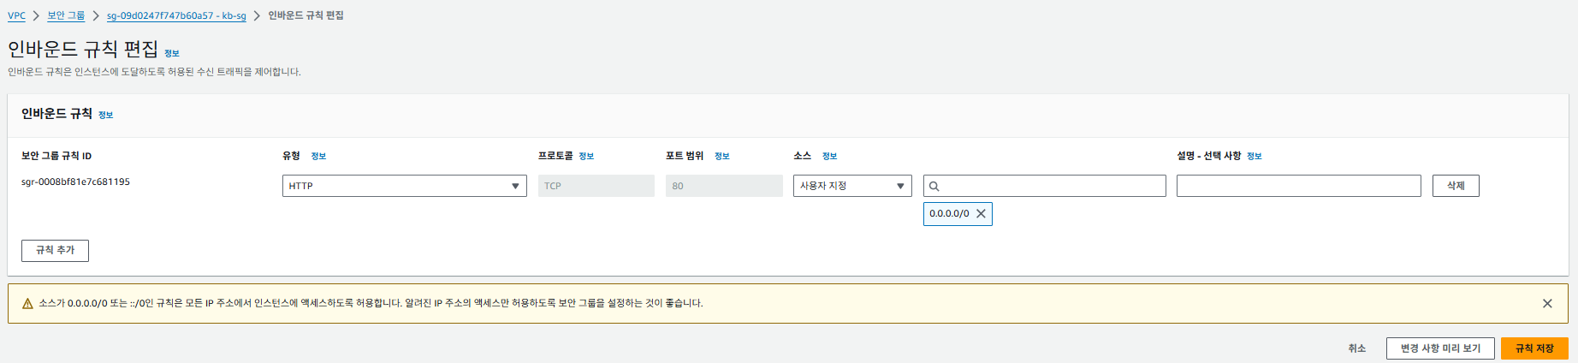Remove the 0.0.0.0/0 source tag
Viewport: 1578px width, 363px height.
981,214
